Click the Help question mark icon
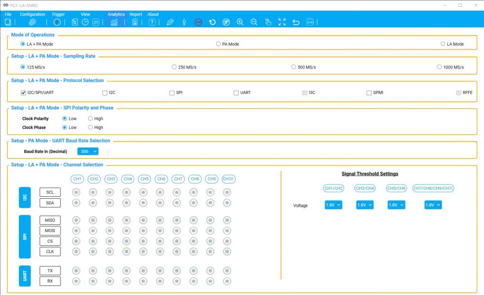The image size is (484, 295). 152,22
